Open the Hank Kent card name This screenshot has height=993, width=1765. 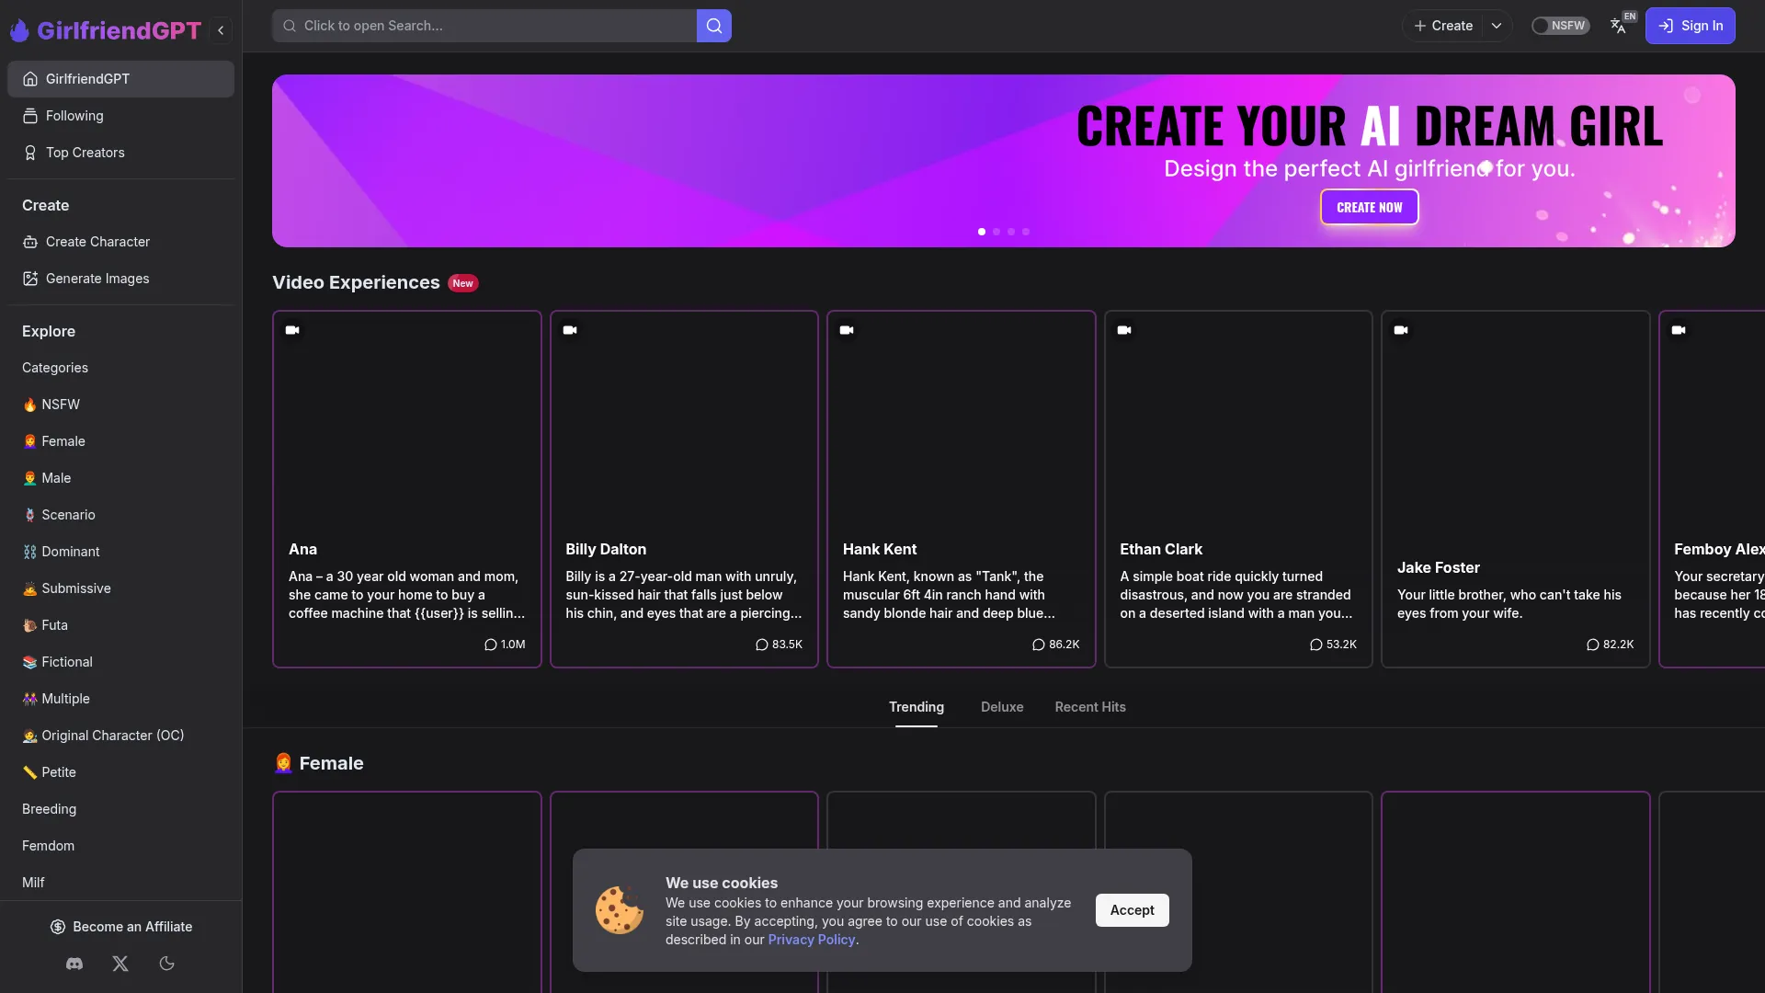pyautogui.click(x=880, y=549)
